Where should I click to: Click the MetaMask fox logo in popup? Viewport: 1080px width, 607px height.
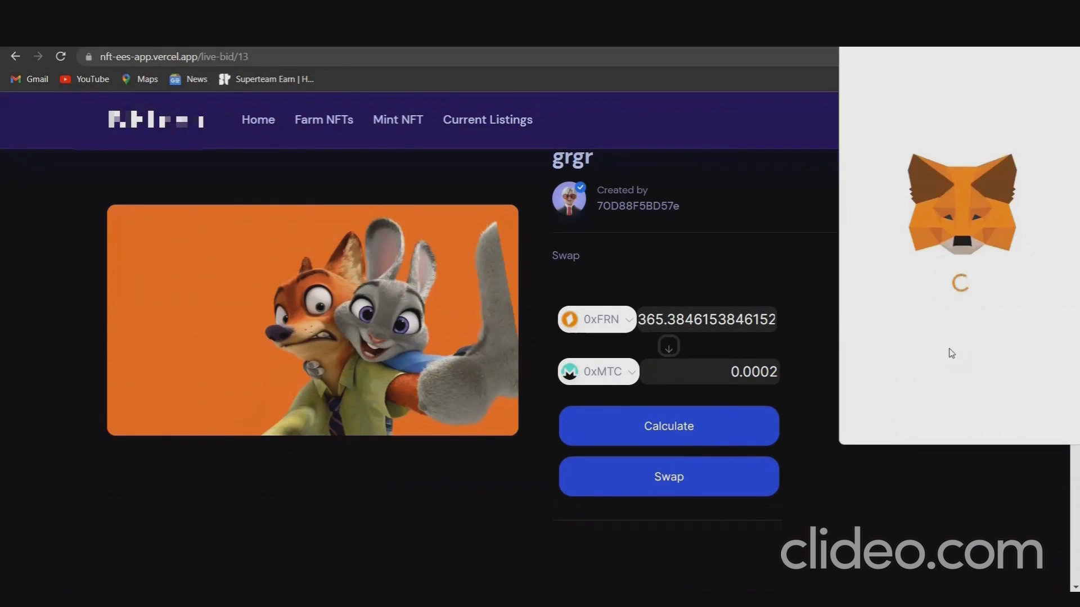(x=962, y=203)
